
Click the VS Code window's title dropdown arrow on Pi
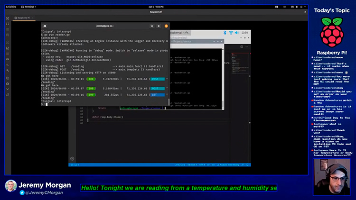(241, 37)
